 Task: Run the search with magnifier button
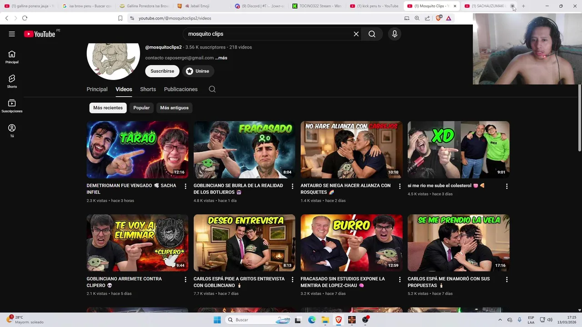(x=372, y=34)
